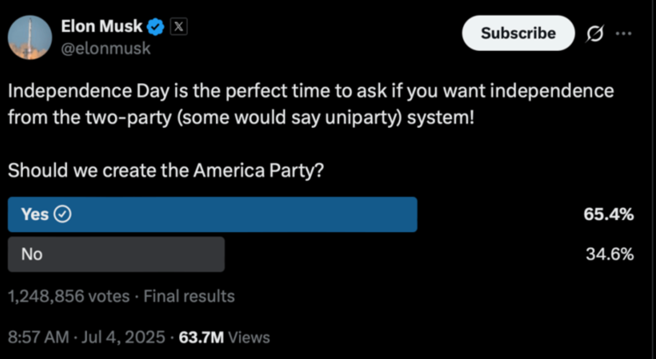Select the gray No poll option
The width and height of the screenshot is (656, 359).
click(x=116, y=254)
